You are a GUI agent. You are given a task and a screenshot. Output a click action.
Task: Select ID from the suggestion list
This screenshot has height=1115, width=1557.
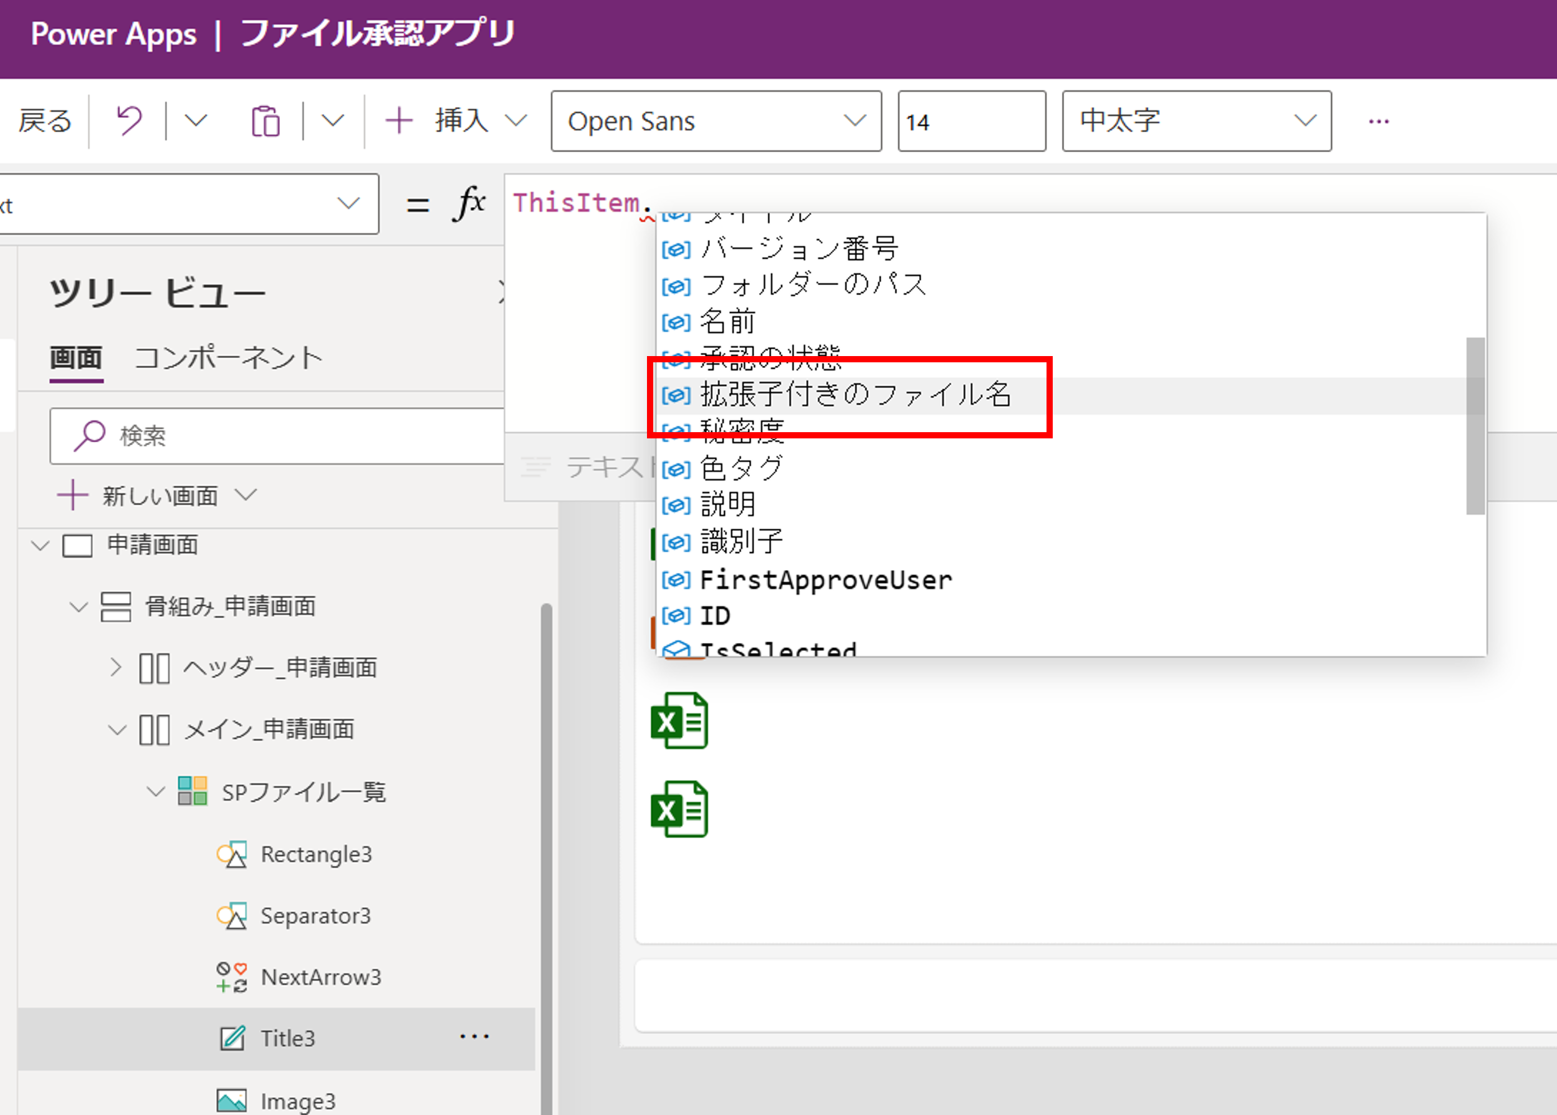[1070, 617]
